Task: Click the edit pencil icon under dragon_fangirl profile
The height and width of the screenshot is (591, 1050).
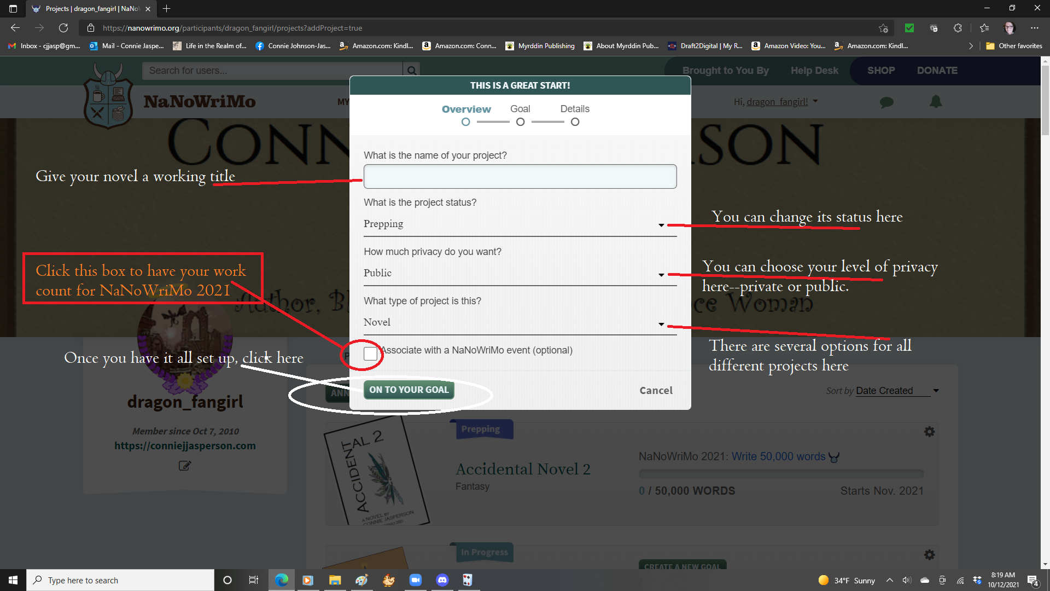Action: point(185,466)
